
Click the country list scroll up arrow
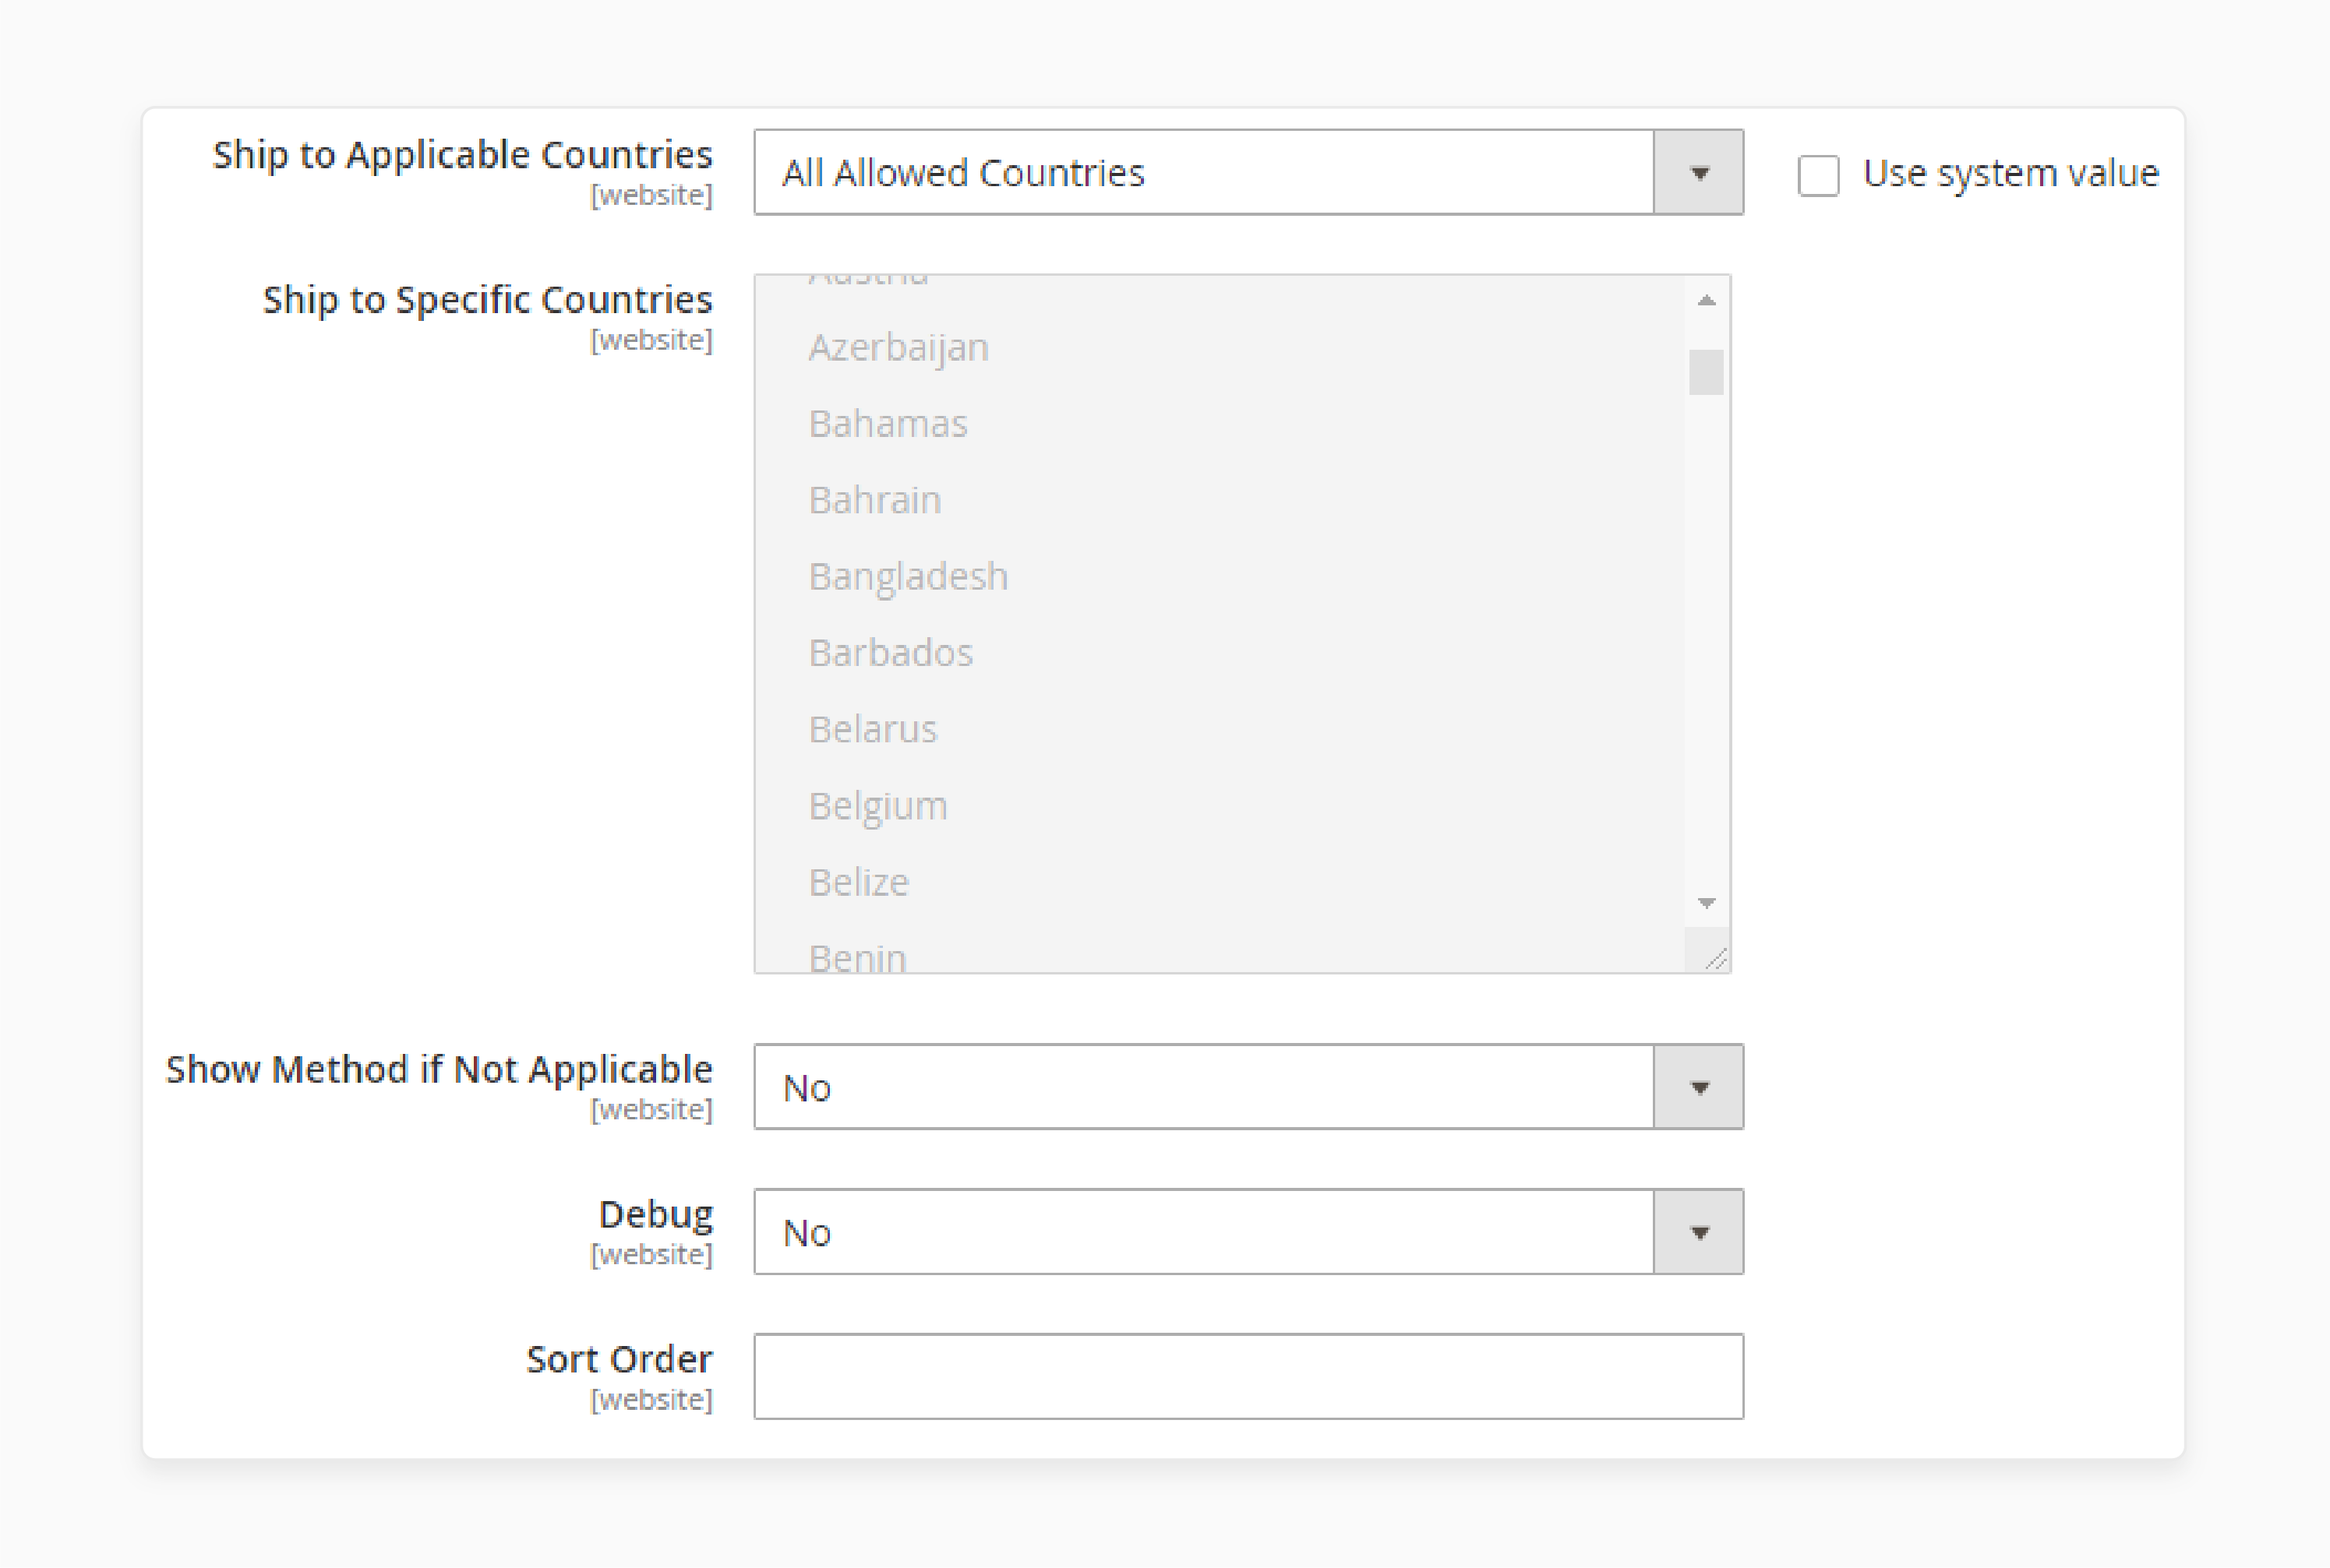point(1707,300)
